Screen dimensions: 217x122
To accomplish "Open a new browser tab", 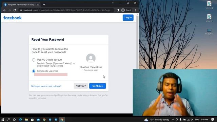I will [x=44, y=4].
